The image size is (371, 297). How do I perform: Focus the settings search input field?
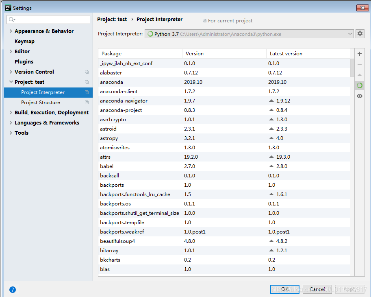(48, 20)
